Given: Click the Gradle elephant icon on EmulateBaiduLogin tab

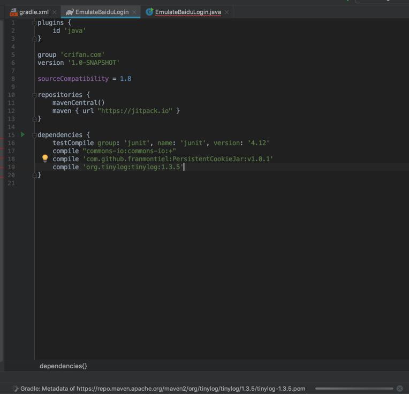Looking at the screenshot, I should (70, 12).
